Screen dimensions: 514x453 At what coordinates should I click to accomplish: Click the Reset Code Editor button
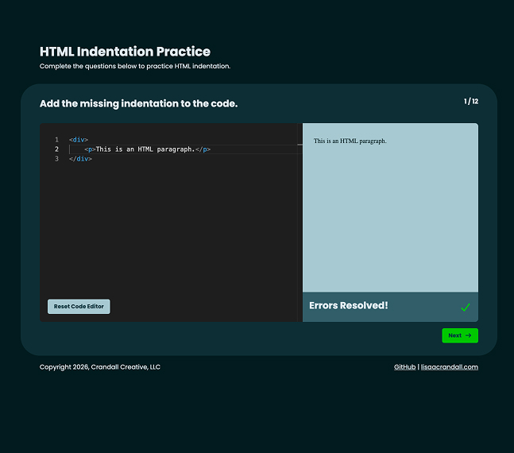79,306
